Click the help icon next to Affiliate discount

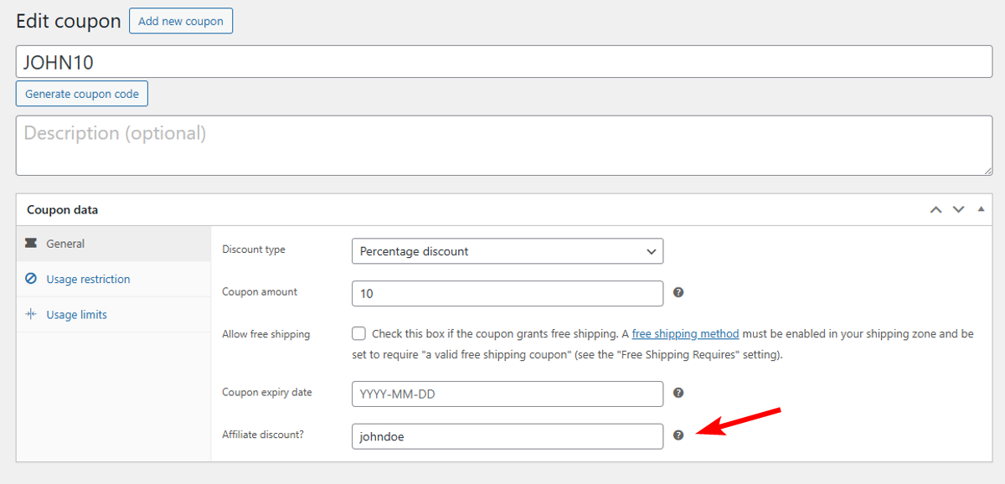(678, 435)
